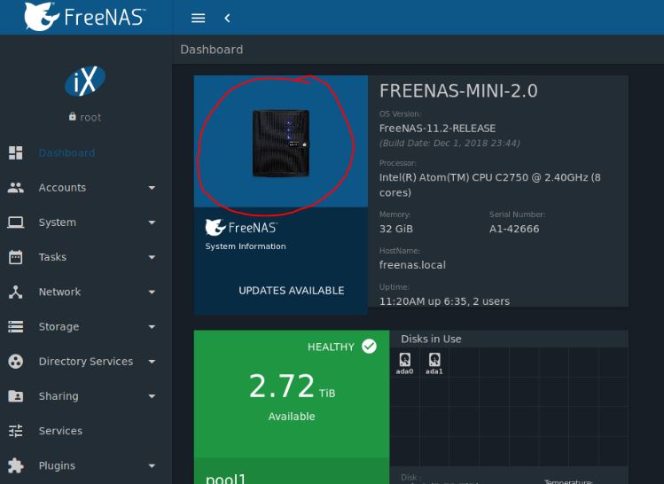Click the Services sliders icon
This screenshot has width=664, height=484.
[16, 431]
